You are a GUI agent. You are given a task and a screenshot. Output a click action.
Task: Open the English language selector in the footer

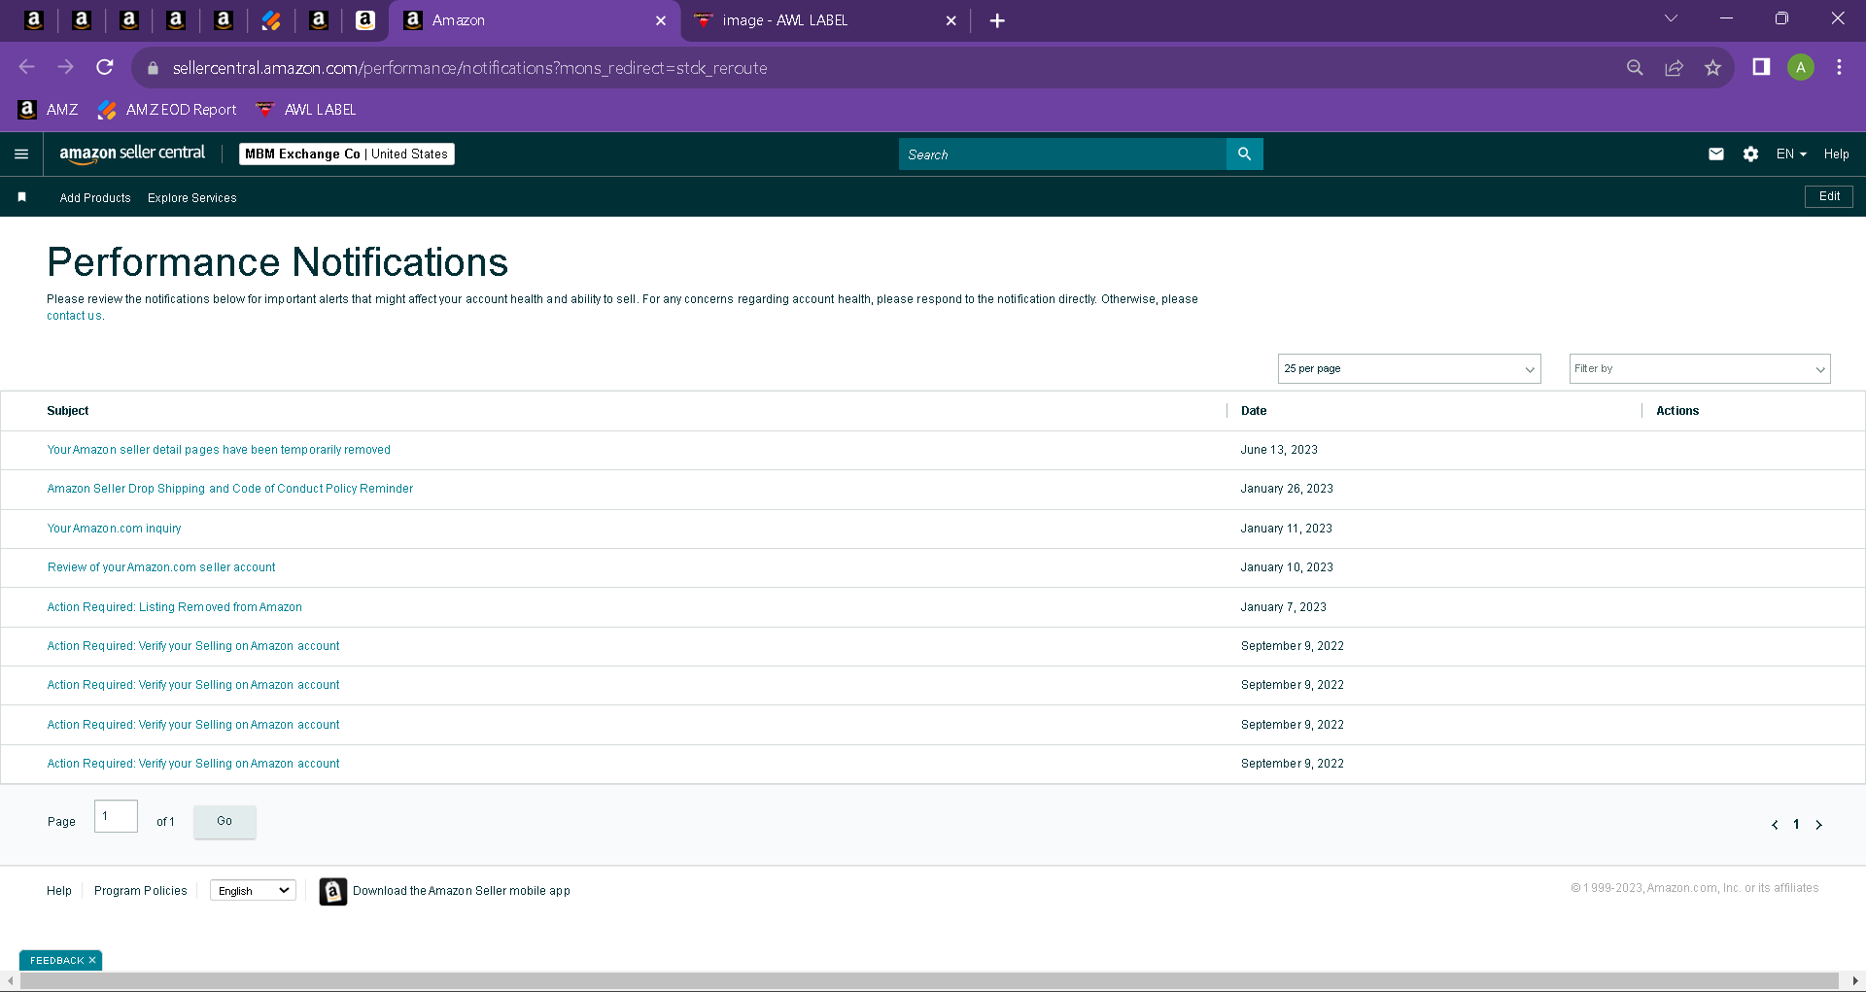[x=253, y=890]
